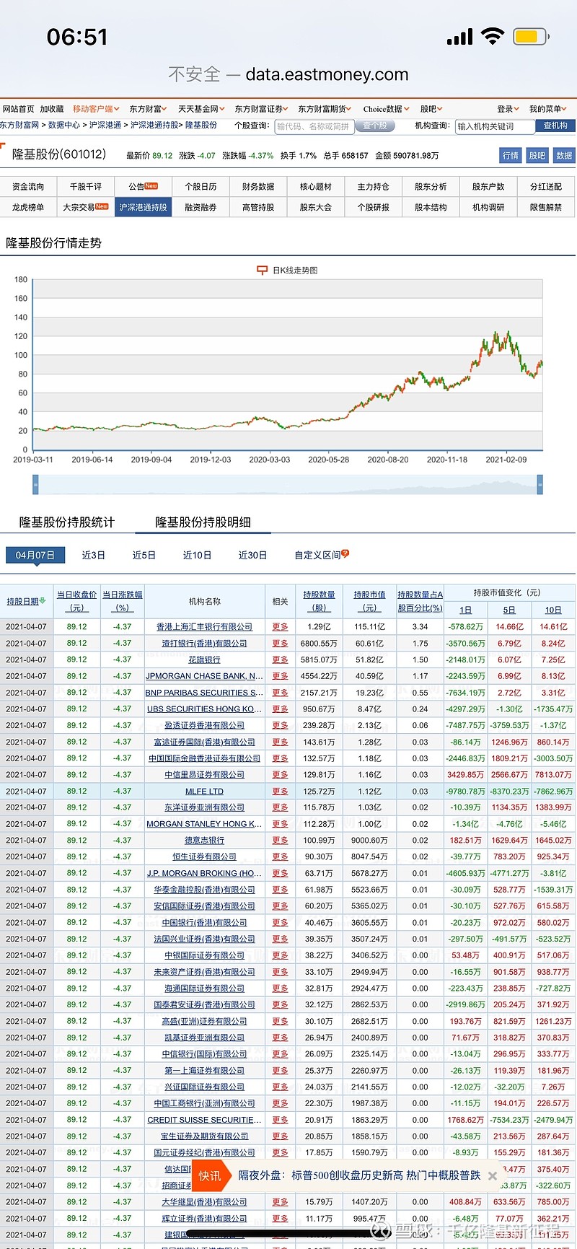This screenshot has width=577, height=1249.
Task: Focus the 机构查询 keyword input
Action: pyautogui.click(x=495, y=126)
